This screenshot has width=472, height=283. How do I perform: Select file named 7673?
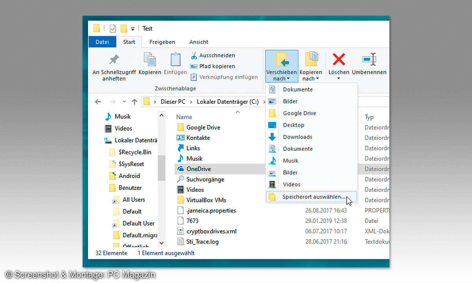188,221
